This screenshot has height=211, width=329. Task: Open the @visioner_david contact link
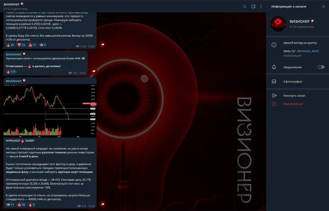pyautogui.click(x=308, y=51)
